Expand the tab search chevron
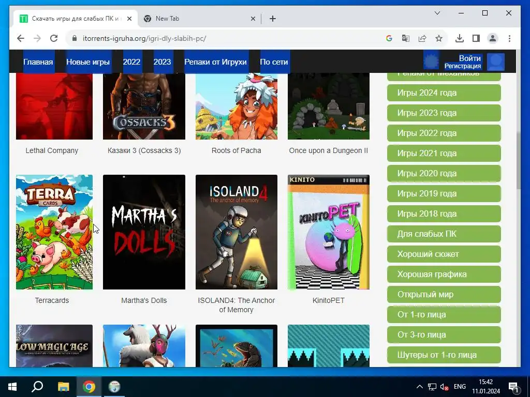Image resolution: width=530 pixels, height=397 pixels. pos(437,13)
